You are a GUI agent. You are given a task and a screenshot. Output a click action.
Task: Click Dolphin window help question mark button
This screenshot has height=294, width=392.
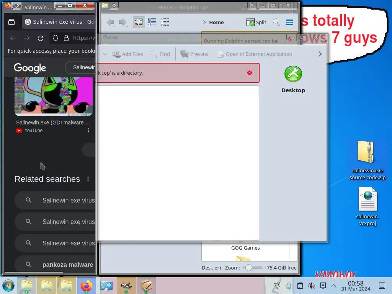click(x=252, y=5)
